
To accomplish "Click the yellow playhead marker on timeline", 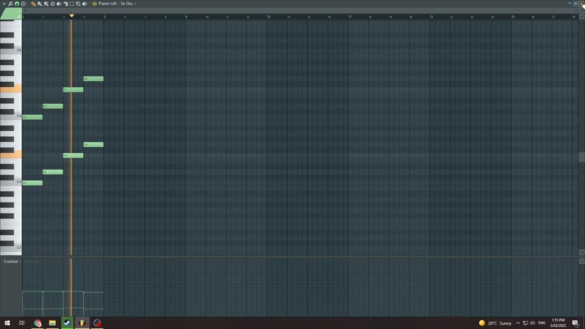I will pos(72,16).
